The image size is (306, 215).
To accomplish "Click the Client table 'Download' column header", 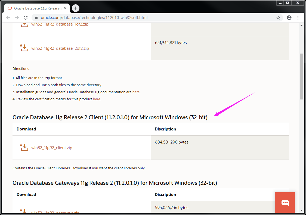I will (x=26, y=129).
